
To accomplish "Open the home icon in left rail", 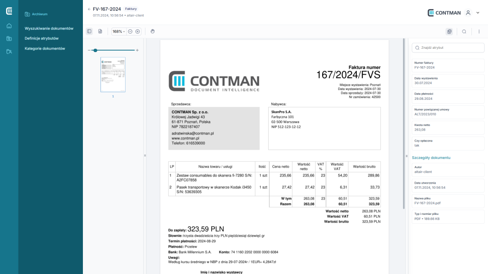I will (9, 26).
